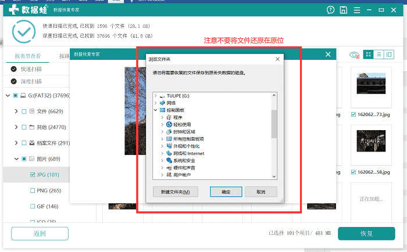
Task: Click the 文件 (6629) document icon
Action: 31,111
